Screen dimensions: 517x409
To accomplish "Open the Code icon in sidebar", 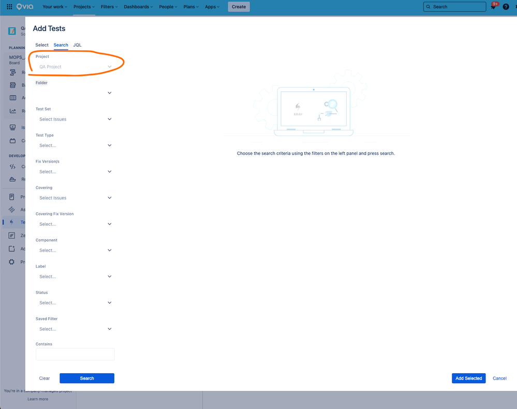I will (x=12, y=167).
